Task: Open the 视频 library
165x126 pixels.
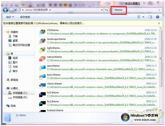Action: coord(15,58)
